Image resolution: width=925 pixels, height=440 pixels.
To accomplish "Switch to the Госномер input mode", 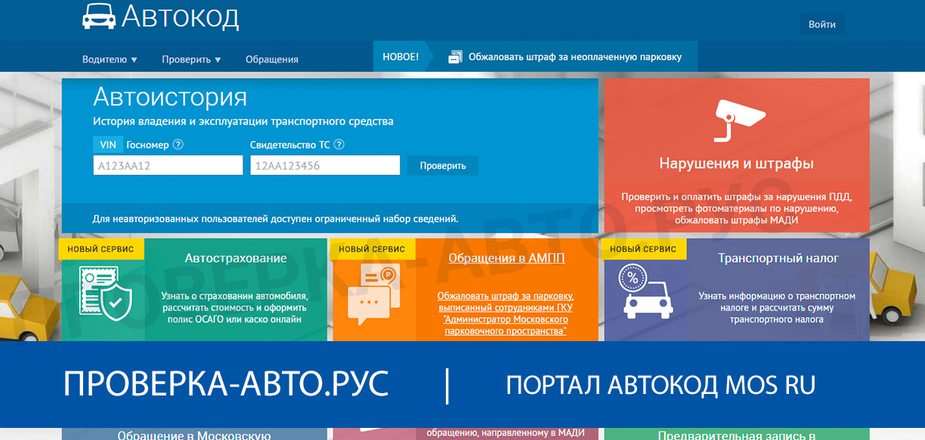I will [147, 145].
